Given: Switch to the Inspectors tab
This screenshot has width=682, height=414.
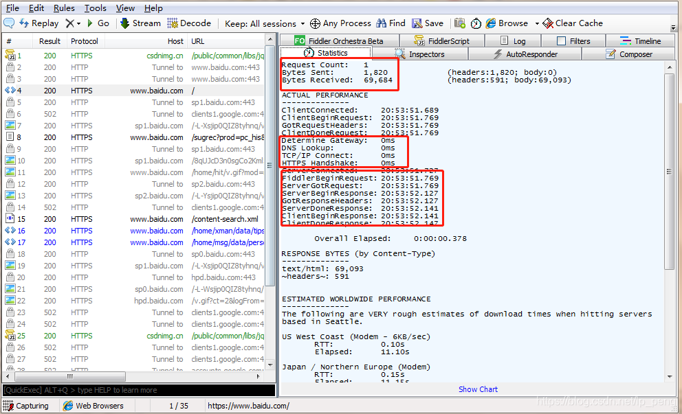Looking at the screenshot, I should point(420,54).
